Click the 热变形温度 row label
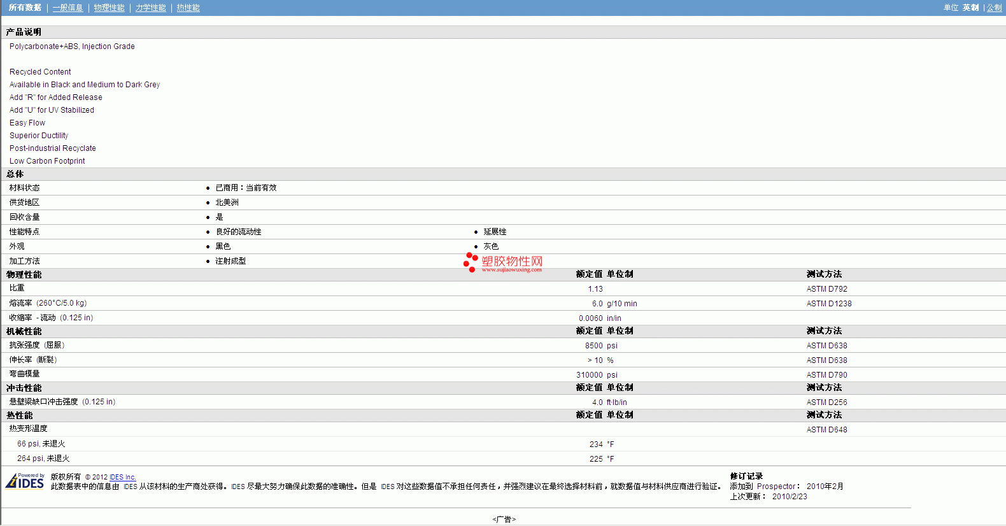1006x526 pixels. tap(28, 429)
